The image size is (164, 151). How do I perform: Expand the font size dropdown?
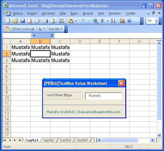point(157,21)
